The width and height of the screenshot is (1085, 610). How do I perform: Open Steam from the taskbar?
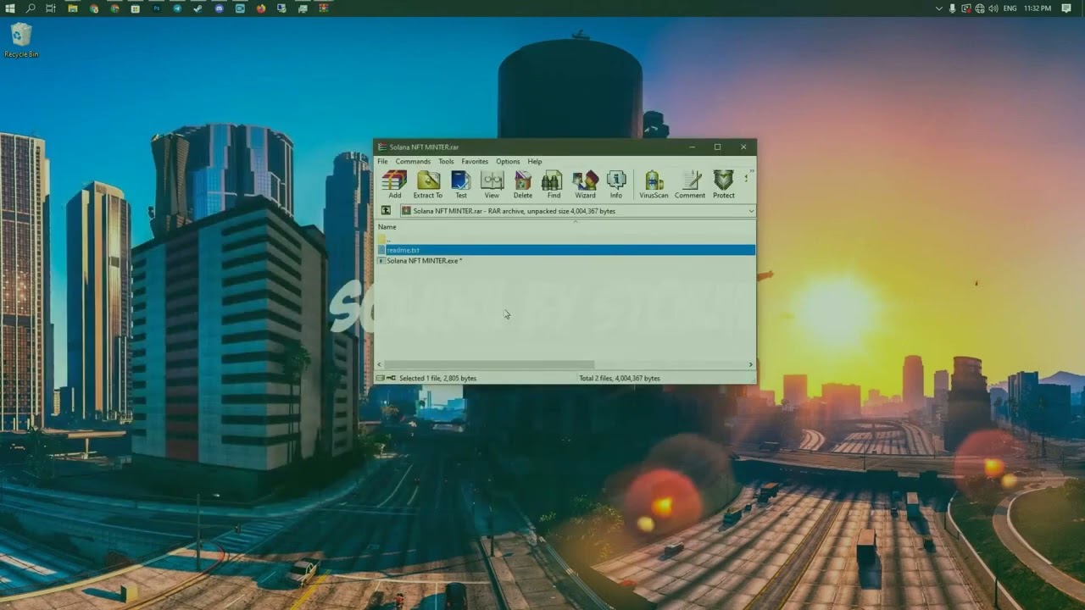point(198,8)
